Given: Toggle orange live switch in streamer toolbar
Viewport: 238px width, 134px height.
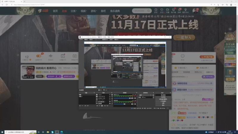Looking at the screenshot, I should click(39, 56).
